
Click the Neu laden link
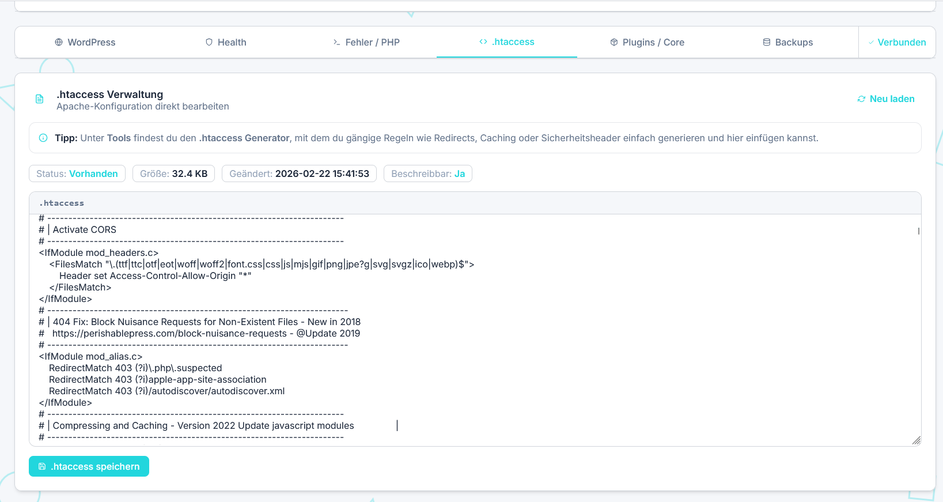[x=892, y=99]
